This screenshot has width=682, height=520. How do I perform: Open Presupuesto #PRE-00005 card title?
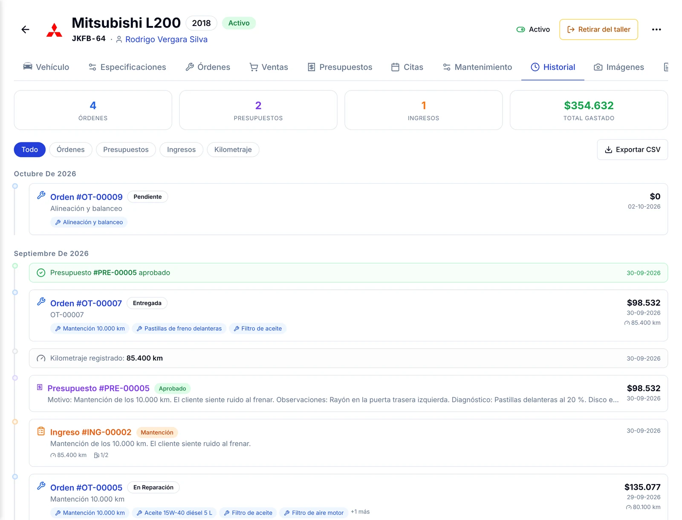point(98,388)
